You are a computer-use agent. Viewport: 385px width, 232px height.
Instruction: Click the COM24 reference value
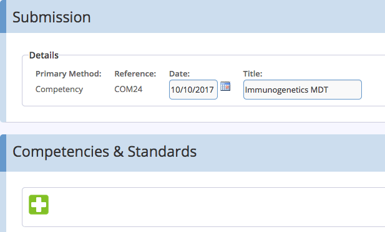(128, 89)
